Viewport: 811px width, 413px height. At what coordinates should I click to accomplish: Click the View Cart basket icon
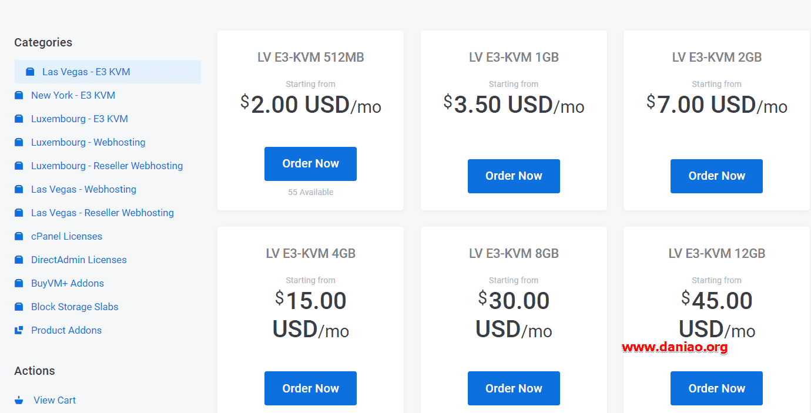pos(19,400)
